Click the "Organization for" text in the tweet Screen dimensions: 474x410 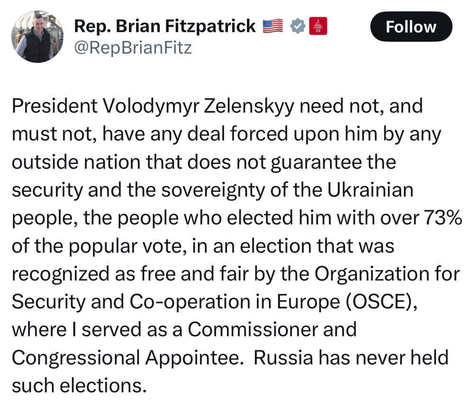[x=387, y=274]
